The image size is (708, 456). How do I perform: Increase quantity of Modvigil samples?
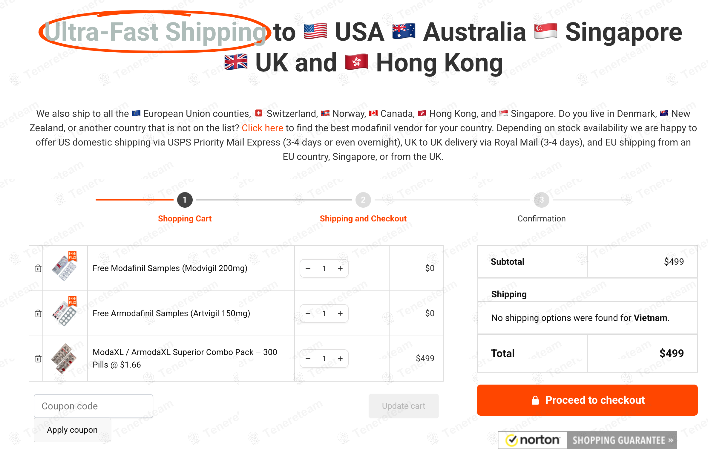tap(340, 268)
